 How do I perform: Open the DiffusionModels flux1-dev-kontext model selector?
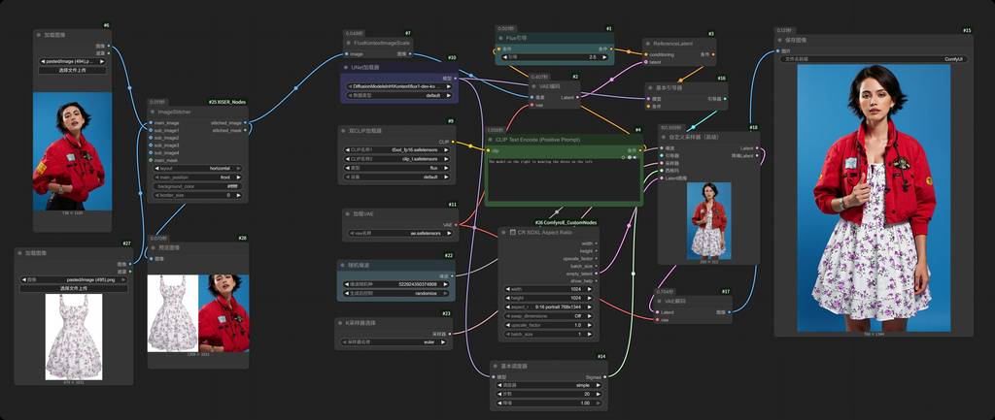click(398, 86)
